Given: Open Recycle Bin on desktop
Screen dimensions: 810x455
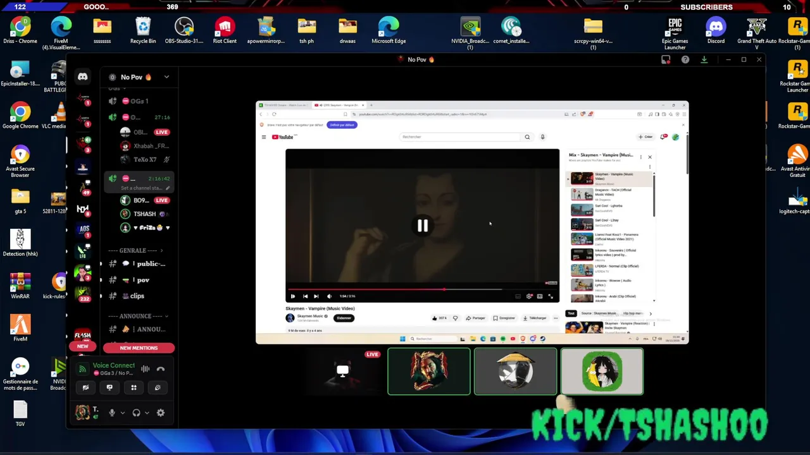Looking at the screenshot, I should point(143,30).
